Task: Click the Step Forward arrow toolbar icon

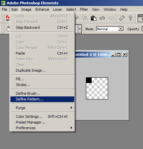Action: 111,18
